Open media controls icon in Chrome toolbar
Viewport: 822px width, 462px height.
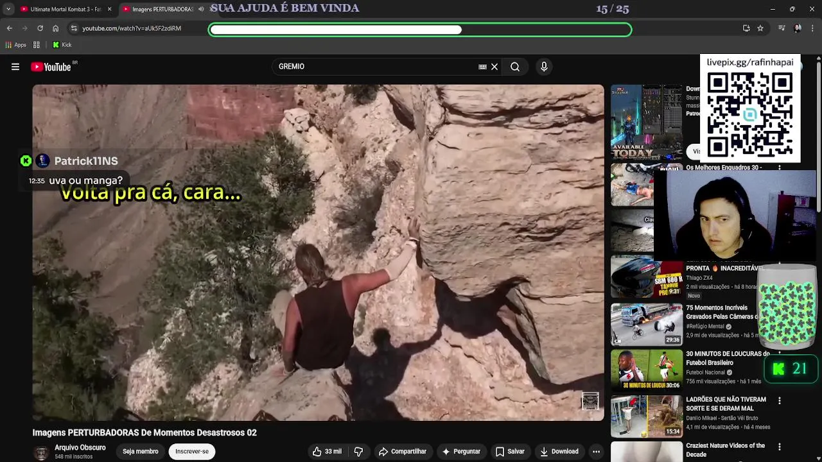(x=782, y=28)
